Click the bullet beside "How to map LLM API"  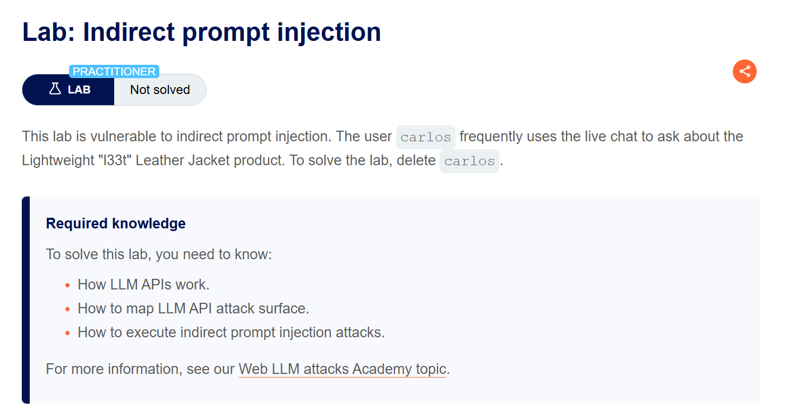pyautogui.click(x=67, y=309)
